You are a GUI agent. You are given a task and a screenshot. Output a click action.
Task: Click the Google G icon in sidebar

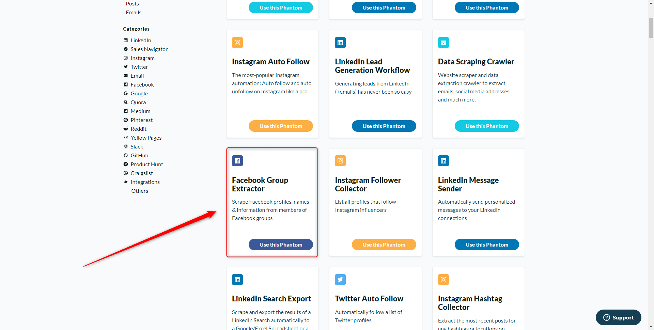click(x=126, y=93)
